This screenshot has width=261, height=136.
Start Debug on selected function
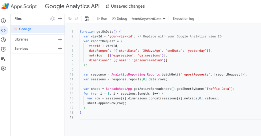(x=120, y=19)
